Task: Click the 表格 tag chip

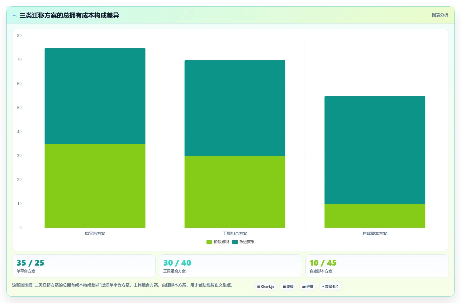Action: click(288, 286)
